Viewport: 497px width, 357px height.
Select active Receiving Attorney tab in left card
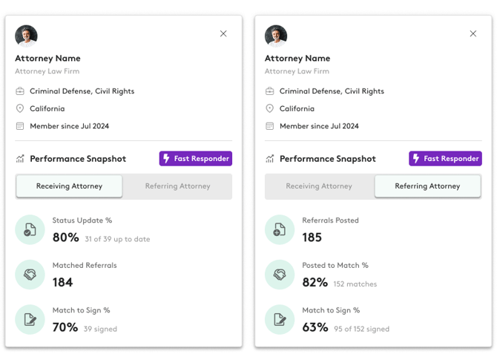[70, 186]
